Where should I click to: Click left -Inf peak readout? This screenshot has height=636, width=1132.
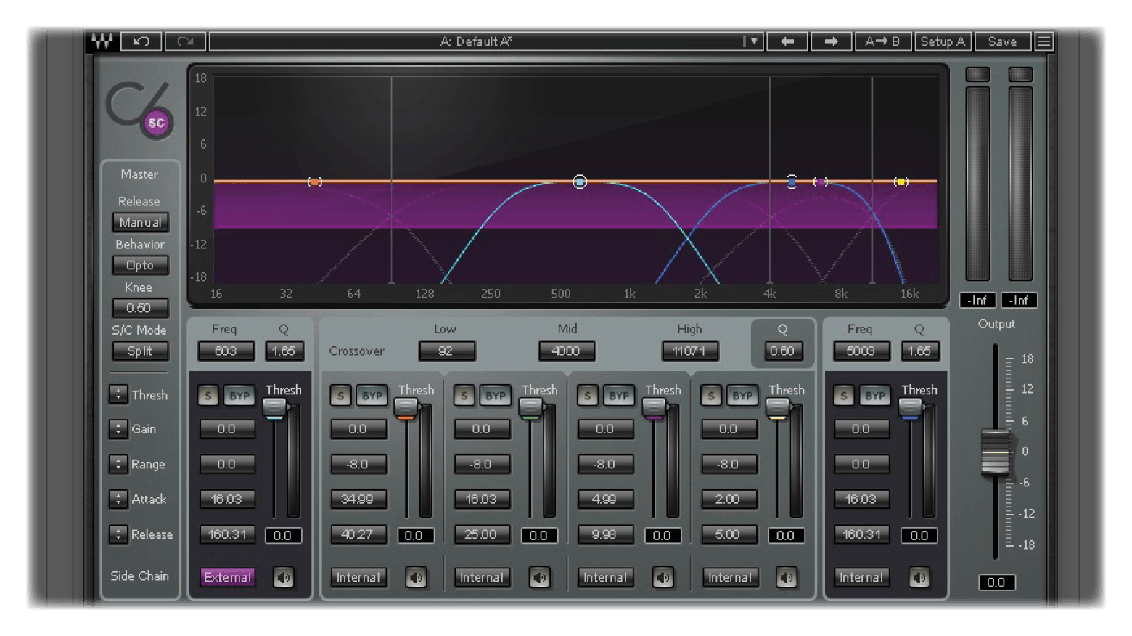coord(977,300)
